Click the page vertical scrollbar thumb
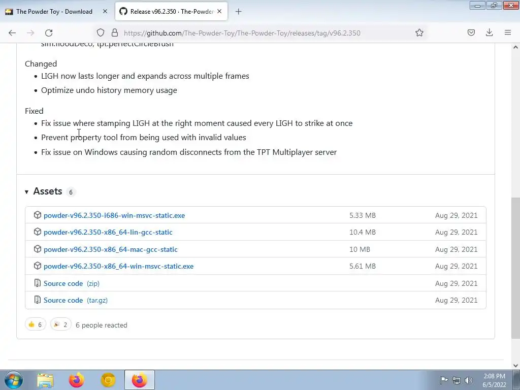The height and width of the screenshot is (390, 520). point(515,268)
